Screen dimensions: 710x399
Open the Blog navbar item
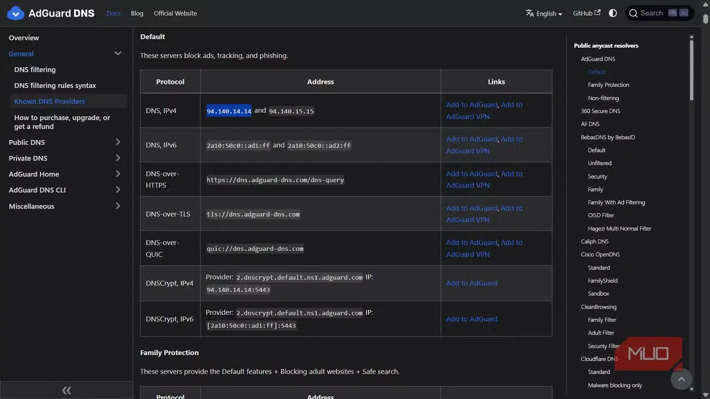[x=137, y=13]
